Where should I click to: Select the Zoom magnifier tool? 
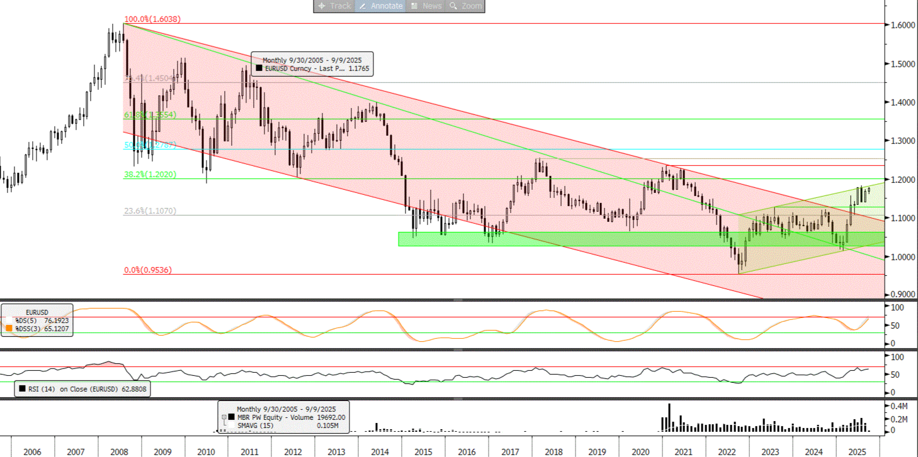click(x=466, y=6)
